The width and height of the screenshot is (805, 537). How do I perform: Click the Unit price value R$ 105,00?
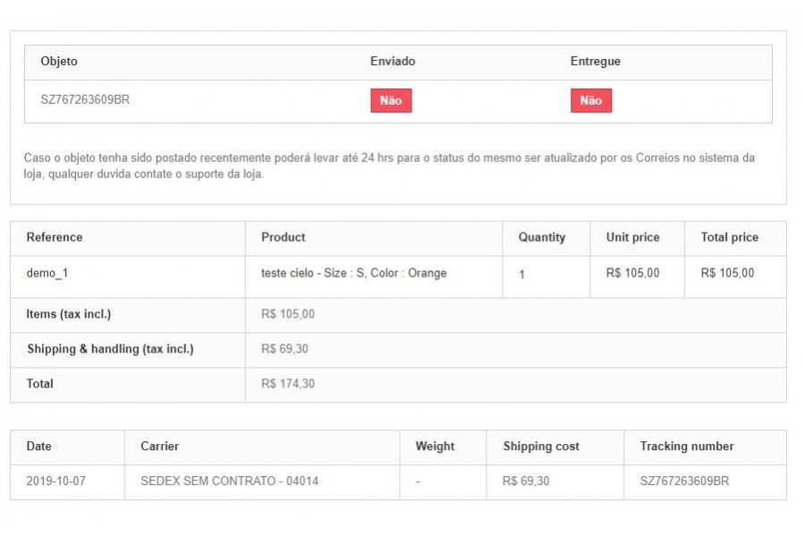tap(632, 273)
